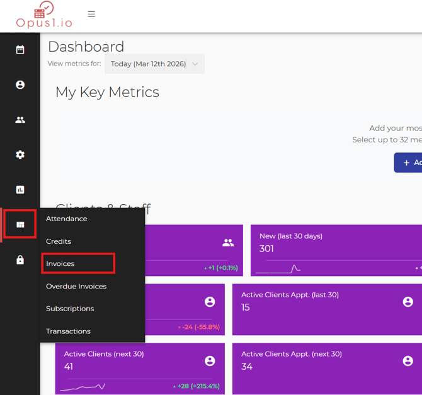Expand the 'View metrics for' date dropdown

149,64
